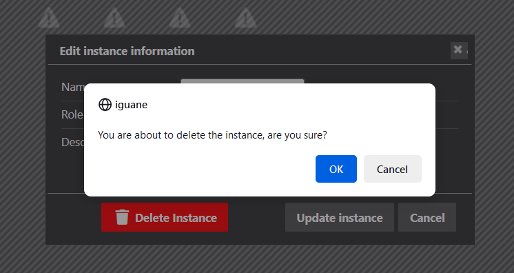Click the delete confirmation message text
514x273 pixels.
212,135
